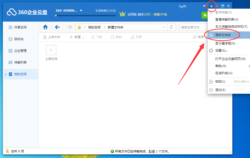The image size is (250, 158).
Task: Click the upload file plus tile
Action: click(x=51, y=50)
